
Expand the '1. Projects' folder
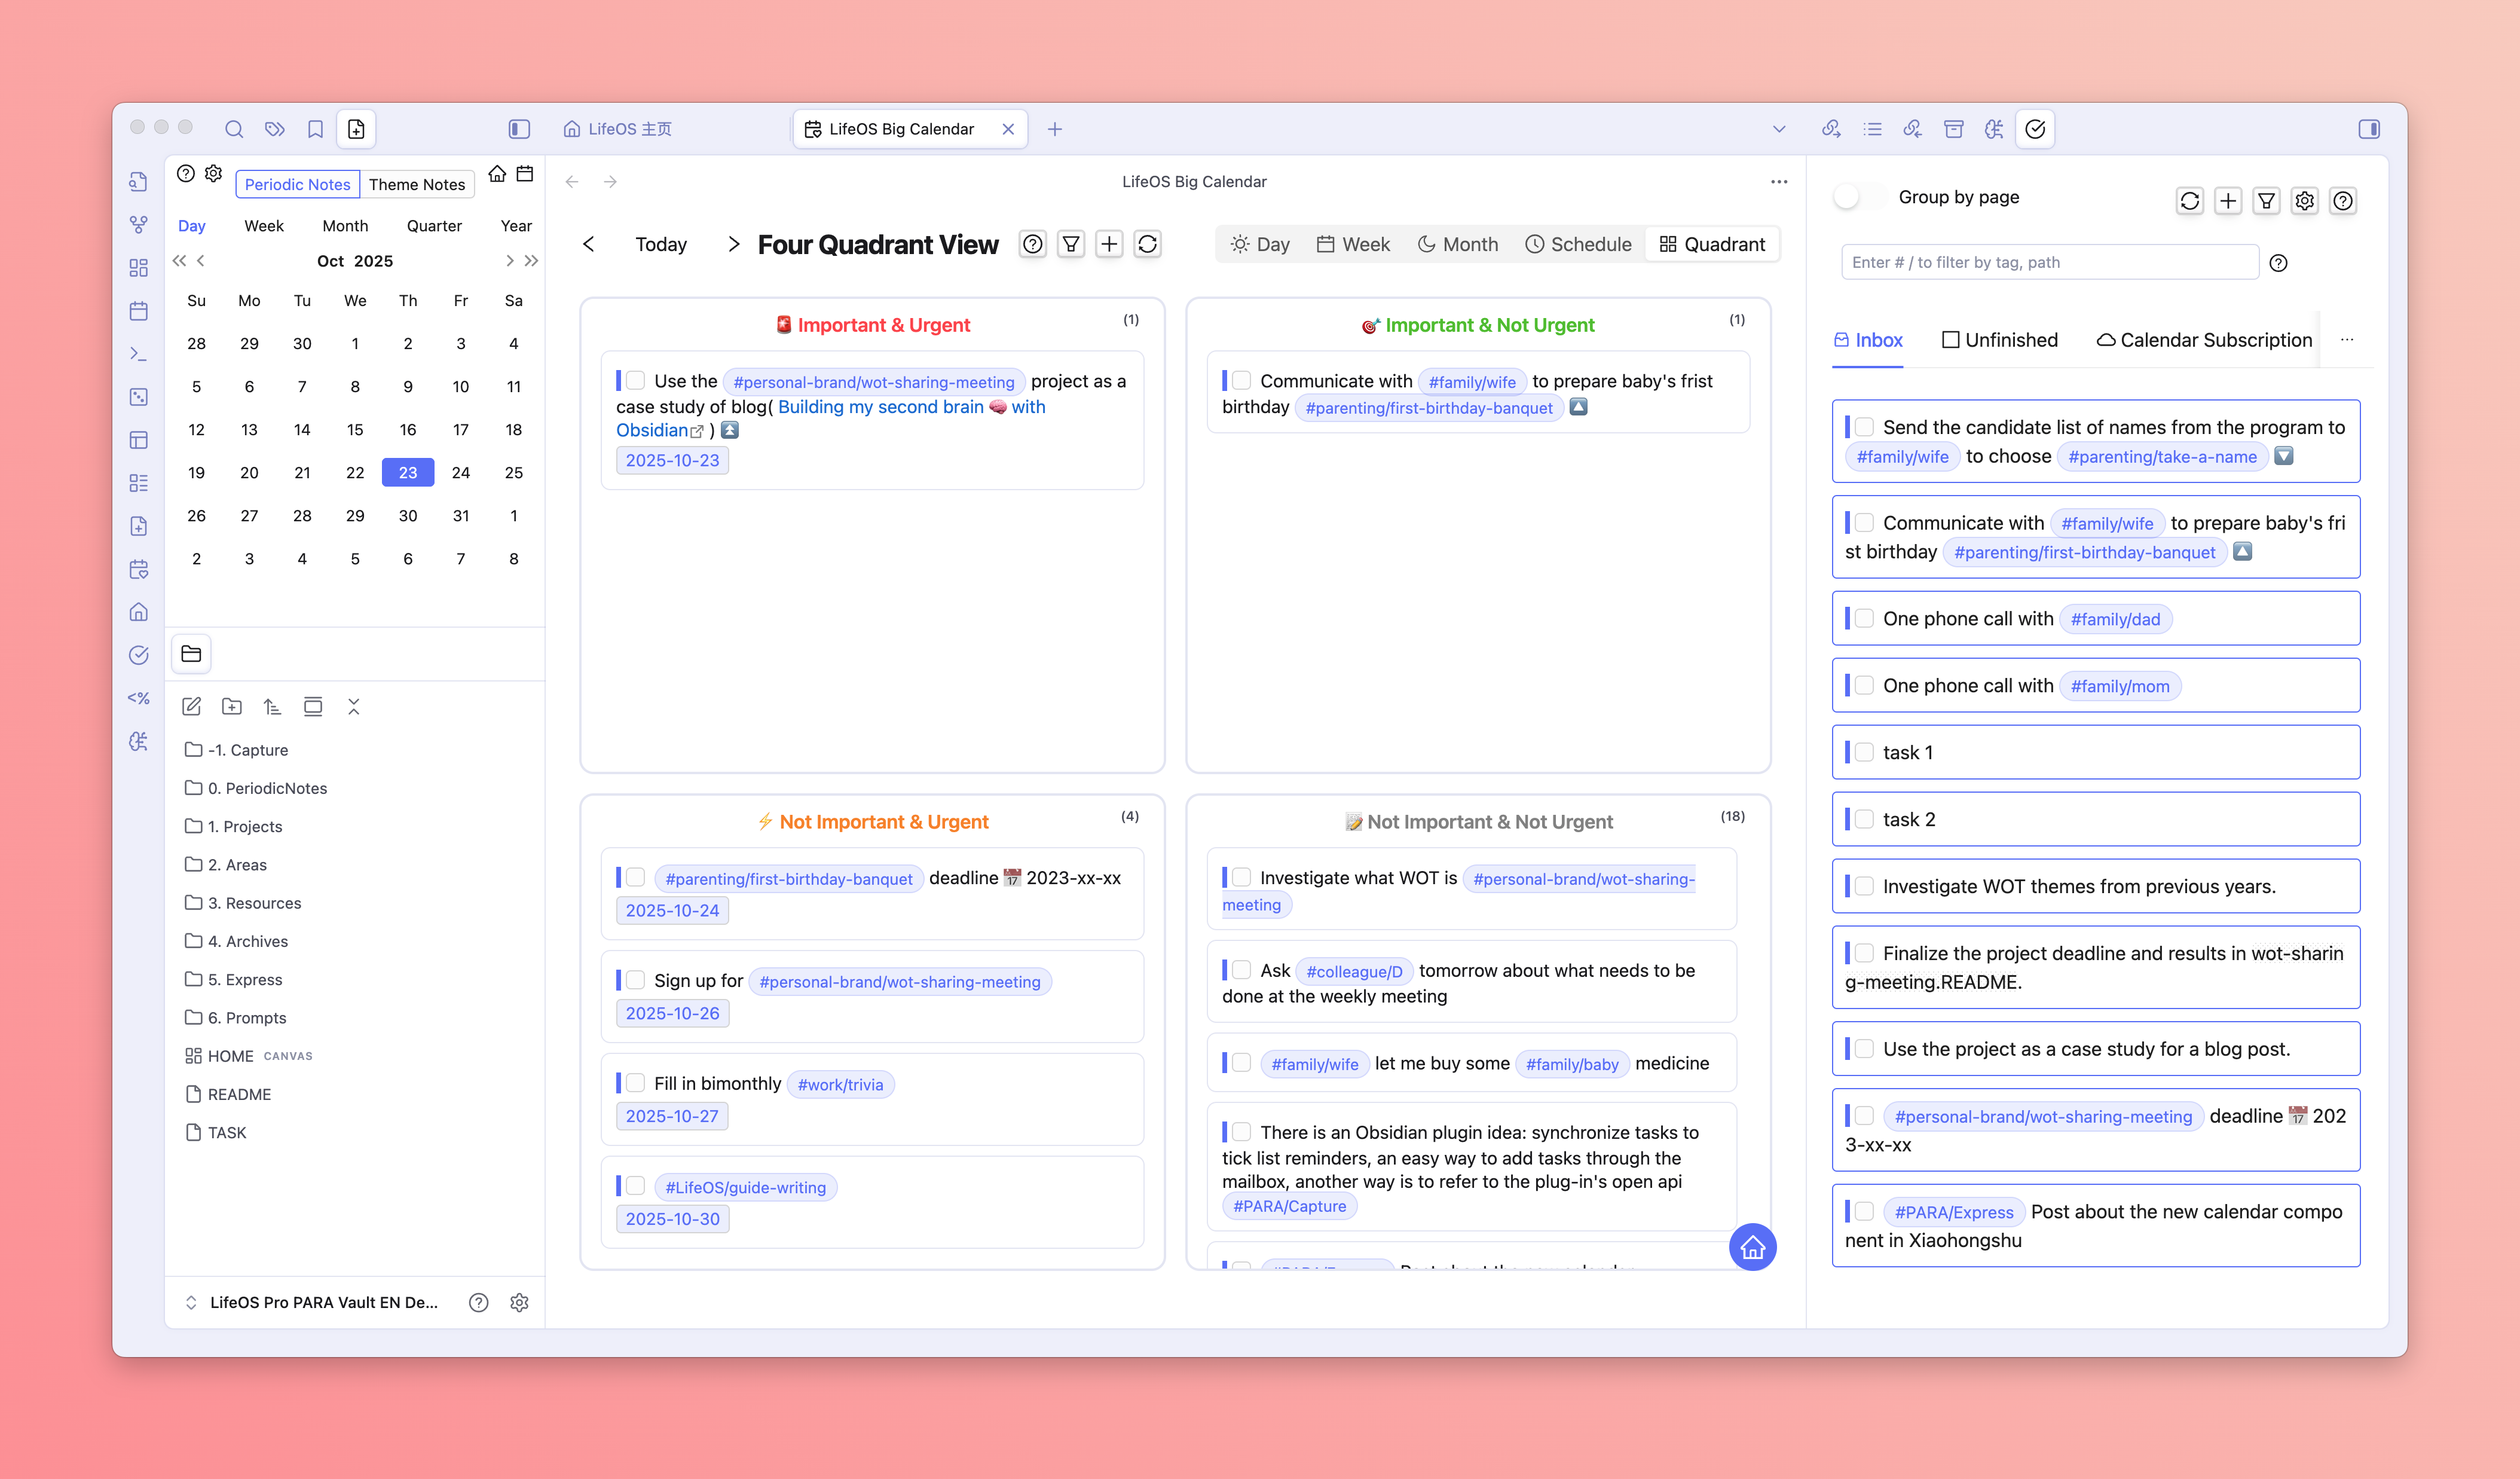coord(245,826)
